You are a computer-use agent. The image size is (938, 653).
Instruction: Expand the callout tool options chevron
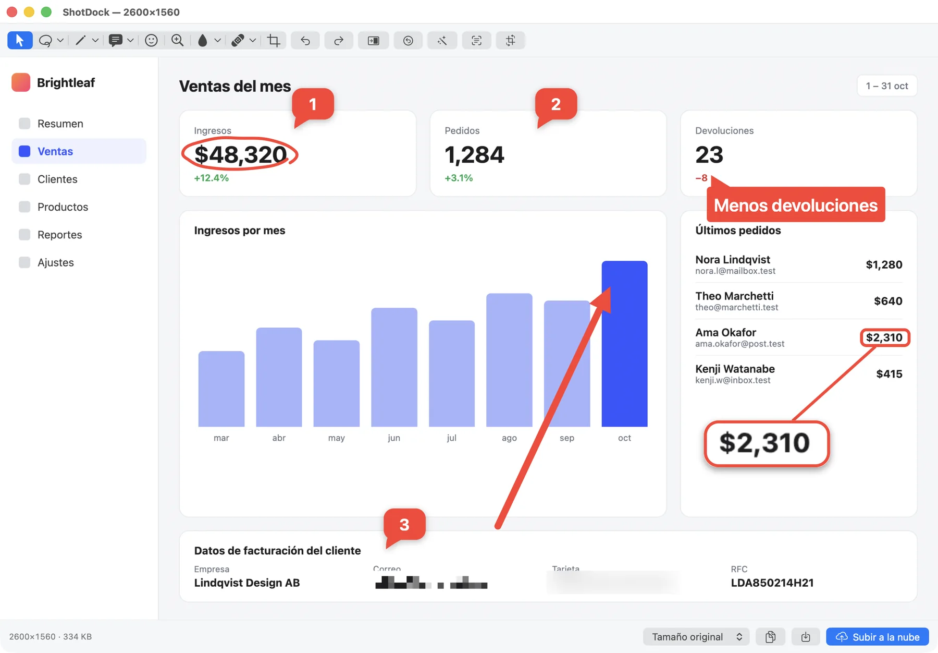(130, 40)
